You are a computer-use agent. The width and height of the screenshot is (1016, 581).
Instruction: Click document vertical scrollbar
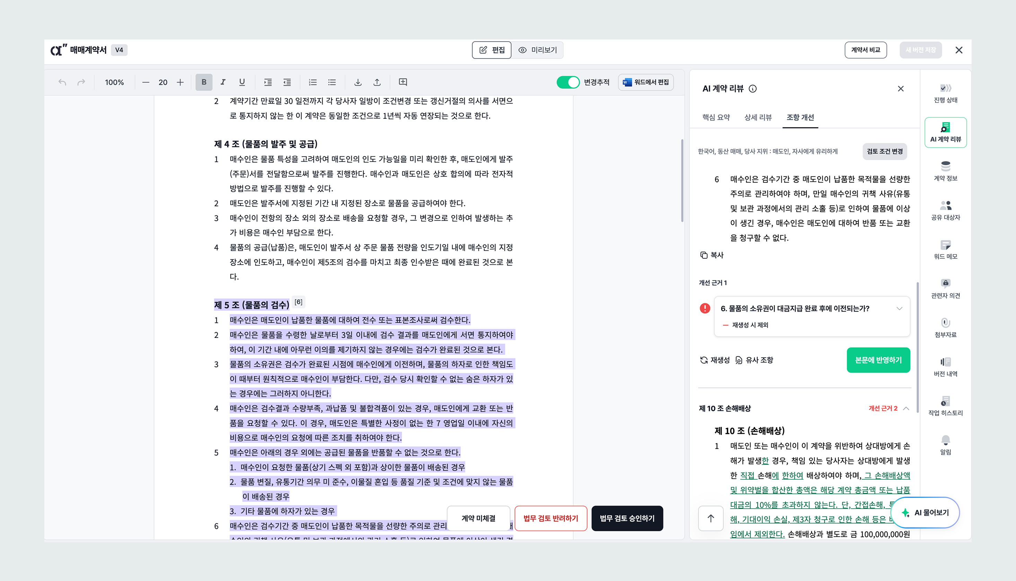click(682, 180)
